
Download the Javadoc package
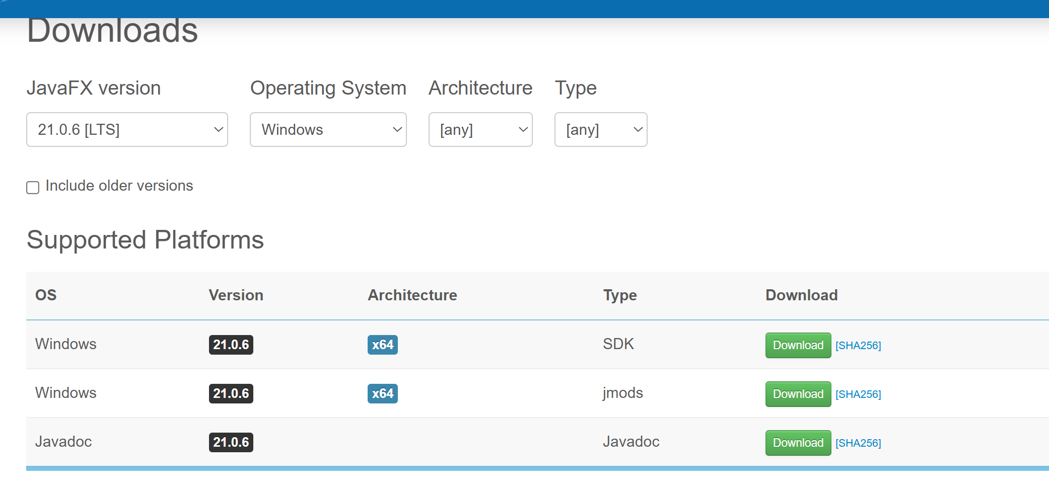(798, 443)
